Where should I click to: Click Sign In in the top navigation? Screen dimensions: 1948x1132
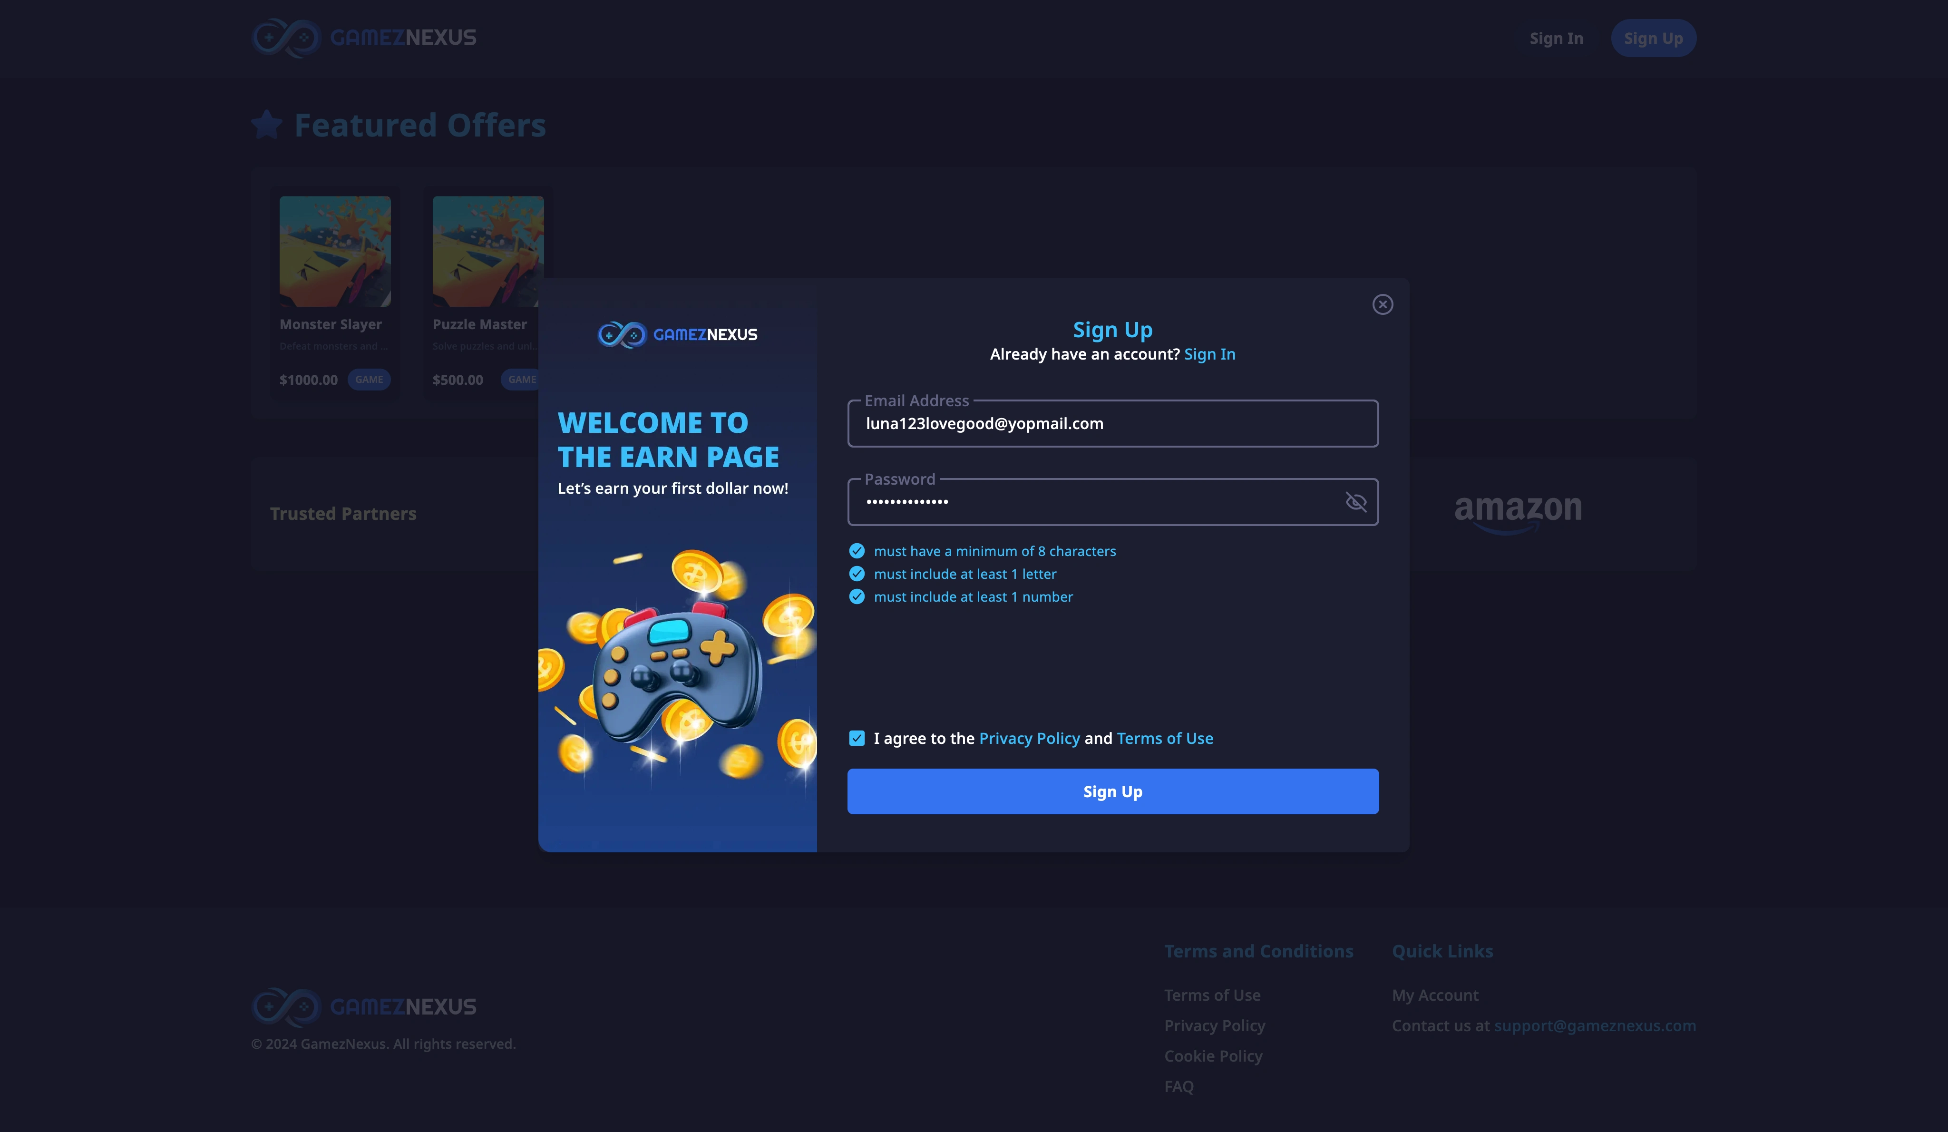1556,39
